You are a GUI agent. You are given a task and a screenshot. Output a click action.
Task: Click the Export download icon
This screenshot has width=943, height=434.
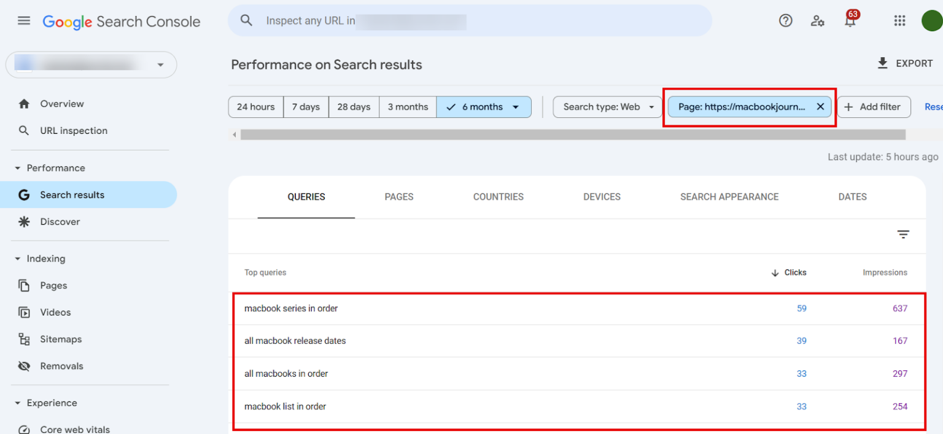pos(883,63)
